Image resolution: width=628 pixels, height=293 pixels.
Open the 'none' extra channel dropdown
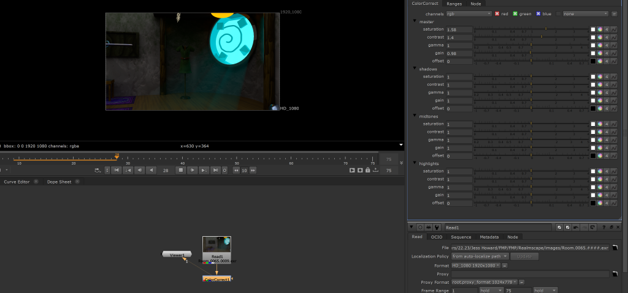(x=585, y=13)
